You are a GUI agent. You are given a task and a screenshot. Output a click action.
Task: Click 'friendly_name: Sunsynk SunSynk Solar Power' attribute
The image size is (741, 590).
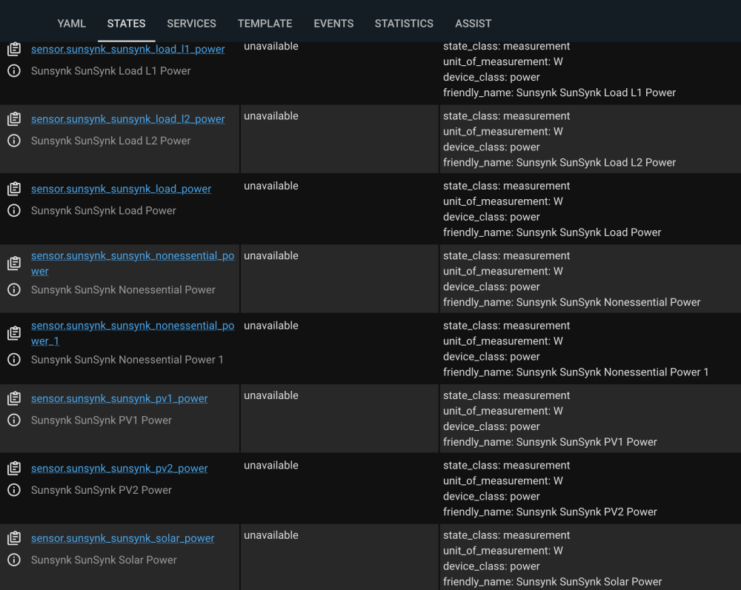coord(553,582)
